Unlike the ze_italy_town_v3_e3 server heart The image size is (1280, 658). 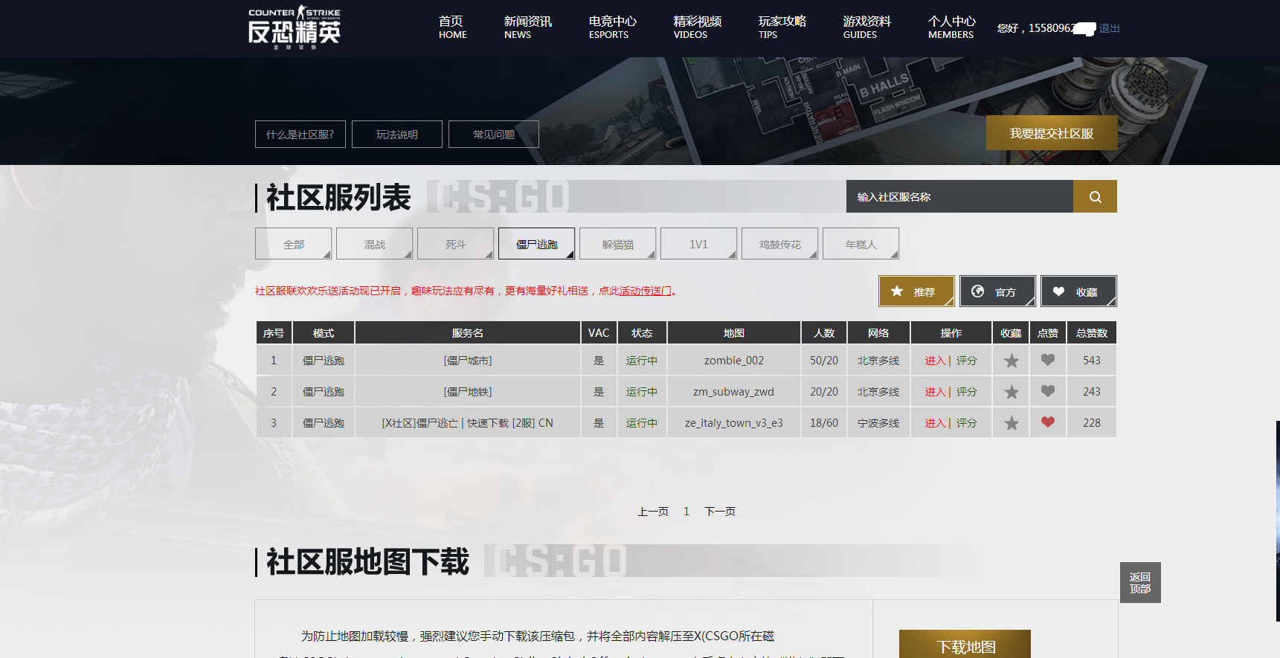tap(1048, 422)
